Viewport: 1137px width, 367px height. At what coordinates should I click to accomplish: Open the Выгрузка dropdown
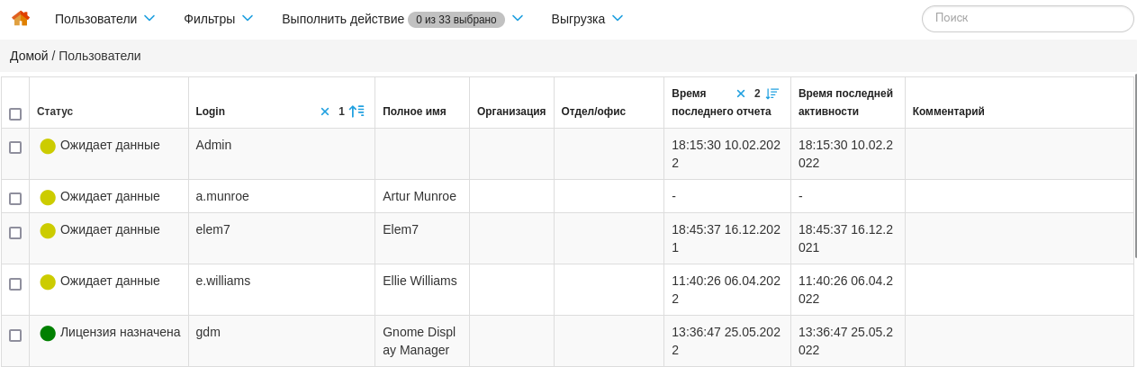pos(587,19)
